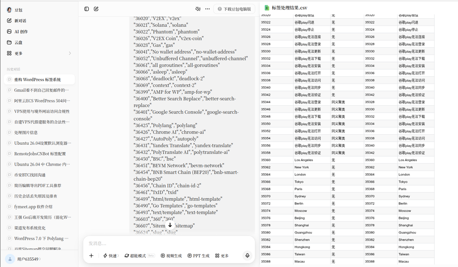Click chat line "36425","Polylang"
The width and height of the screenshot is (458, 267).
coord(165,125)
